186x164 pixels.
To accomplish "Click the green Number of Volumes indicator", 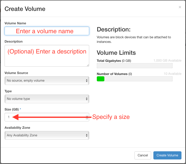I will click(x=101, y=79).
